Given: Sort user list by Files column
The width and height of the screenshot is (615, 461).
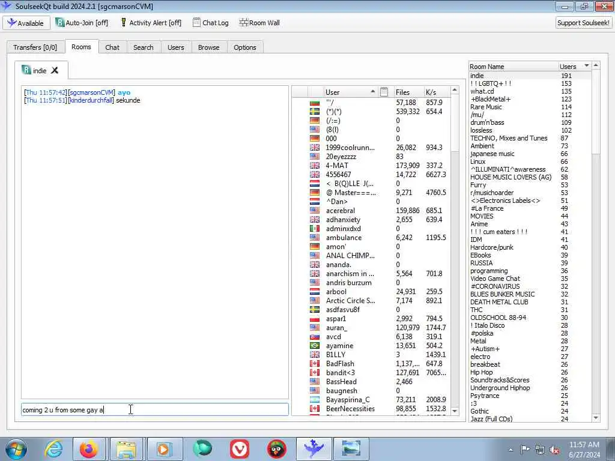Looking at the screenshot, I should [x=408, y=92].
